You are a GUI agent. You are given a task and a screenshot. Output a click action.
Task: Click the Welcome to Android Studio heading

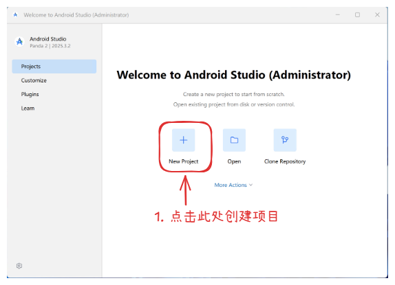point(234,75)
